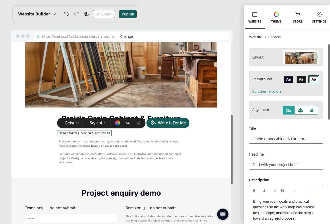Click the Headline input field
The image size is (330, 224).
pos(286,165)
